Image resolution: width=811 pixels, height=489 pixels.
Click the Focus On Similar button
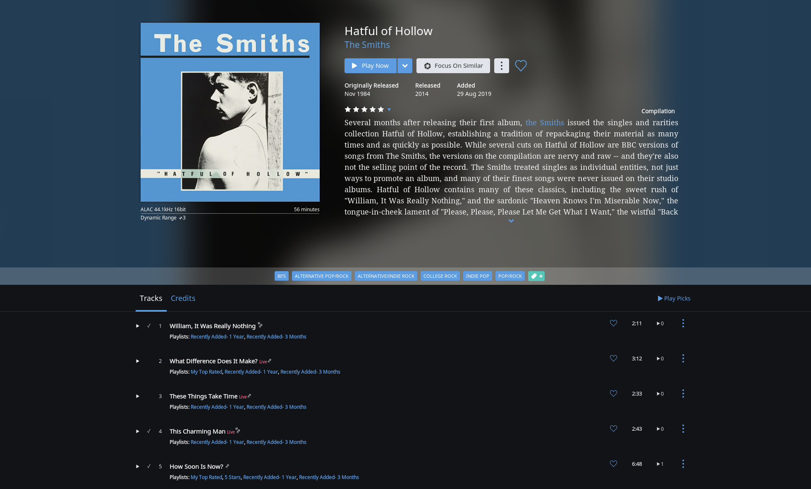[x=453, y=66]
